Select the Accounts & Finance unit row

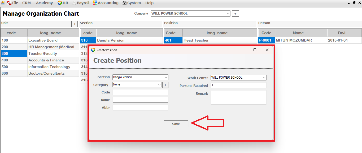pyautogui.click(x=40, y=60)
